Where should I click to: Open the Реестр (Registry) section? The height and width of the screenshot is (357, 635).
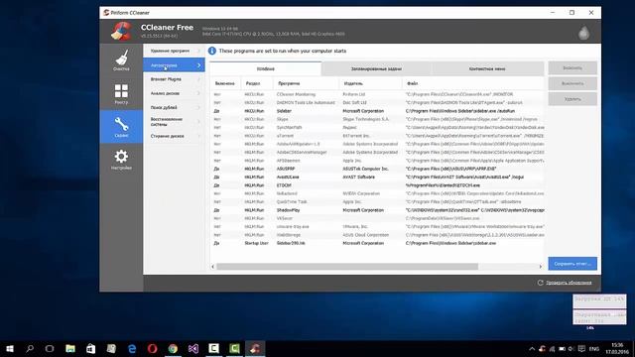(121, 93)
